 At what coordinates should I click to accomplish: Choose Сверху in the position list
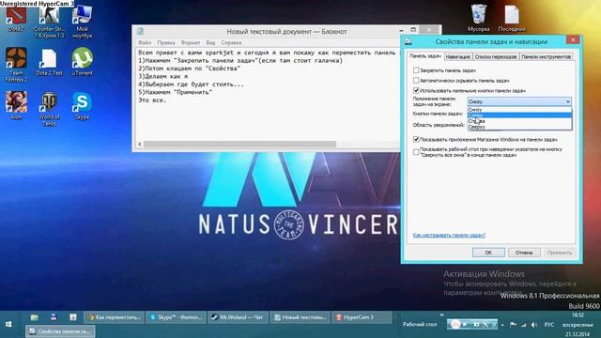(519, 127)
